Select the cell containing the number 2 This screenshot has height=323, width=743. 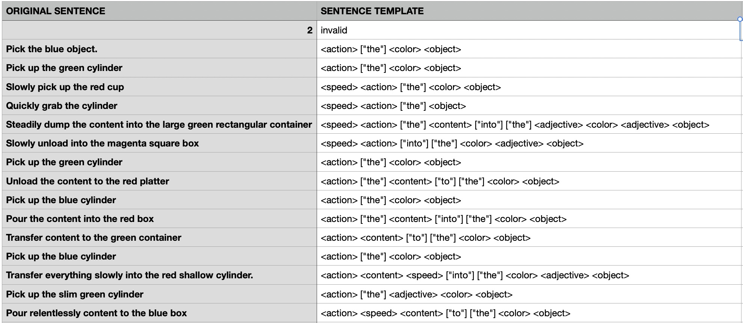159,30
